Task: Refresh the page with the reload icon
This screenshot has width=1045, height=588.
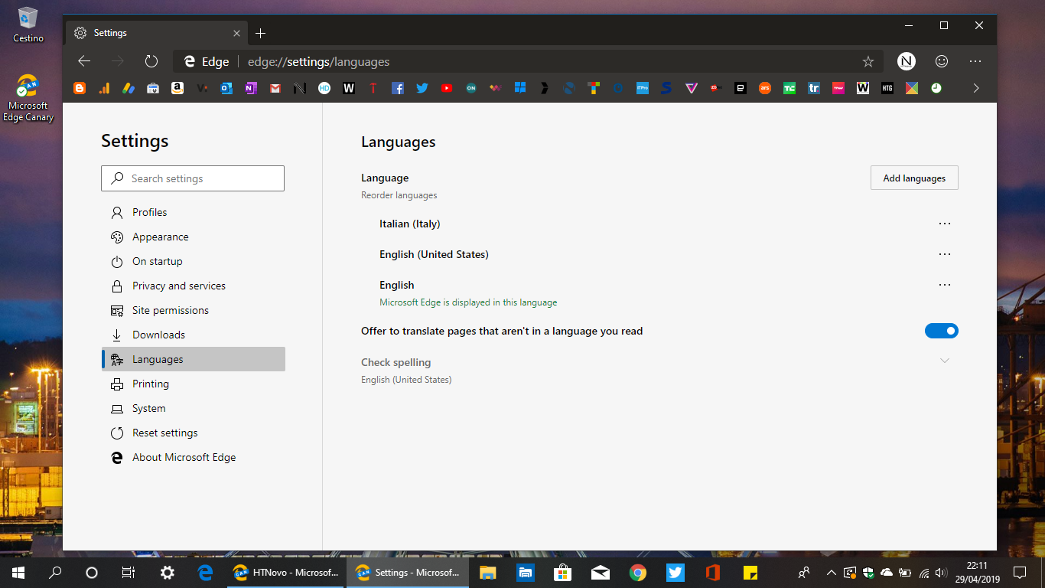Action: pos(151,61)
